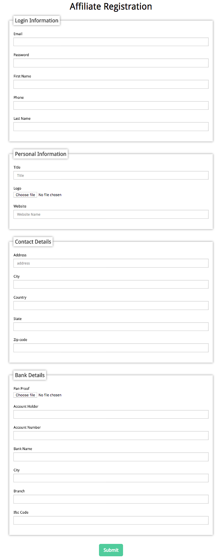Click the Branch input field

coord(111,499)
